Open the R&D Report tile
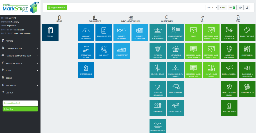 tap(104, 51)
